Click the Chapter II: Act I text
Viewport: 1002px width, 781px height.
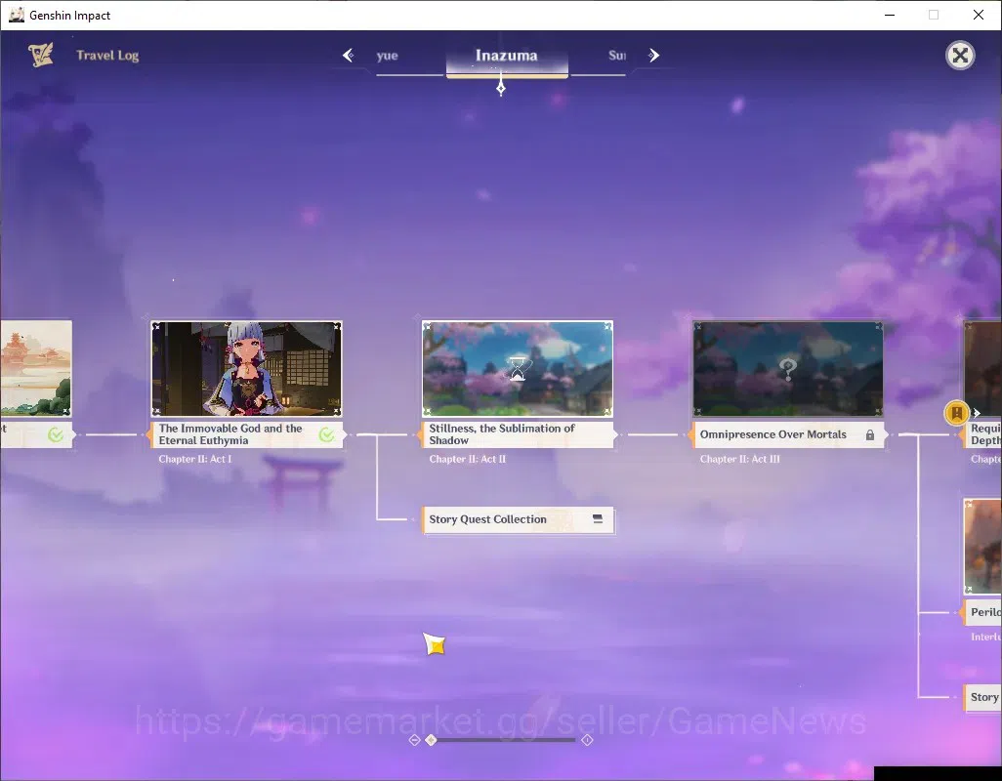pos(195,459)
